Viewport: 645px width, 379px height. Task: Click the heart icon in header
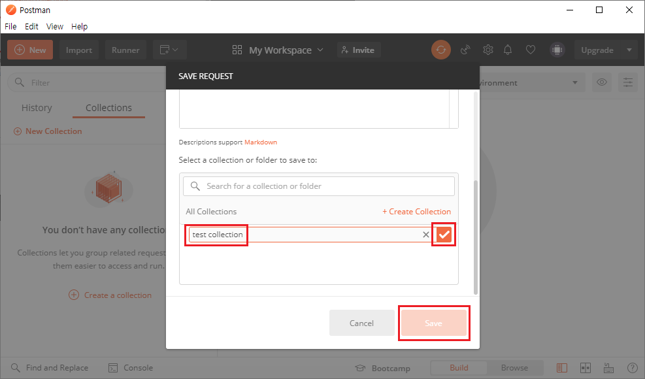pos(531,50)
